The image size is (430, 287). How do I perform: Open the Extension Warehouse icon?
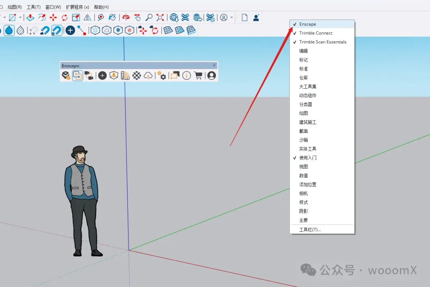coord(186,17)
